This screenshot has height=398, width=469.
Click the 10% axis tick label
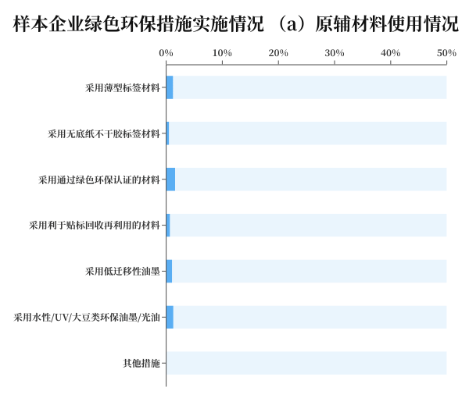point(222,53)
